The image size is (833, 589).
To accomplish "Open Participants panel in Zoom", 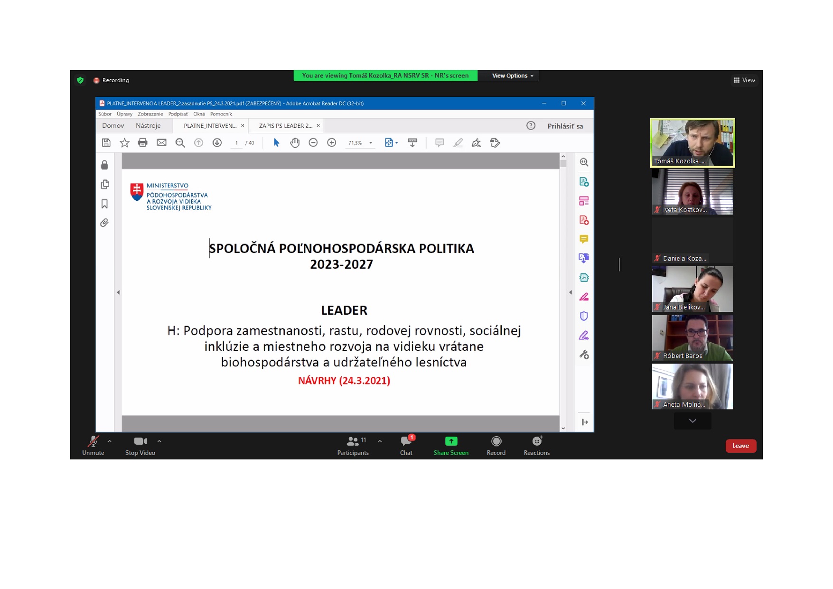I will pos(353,446).
